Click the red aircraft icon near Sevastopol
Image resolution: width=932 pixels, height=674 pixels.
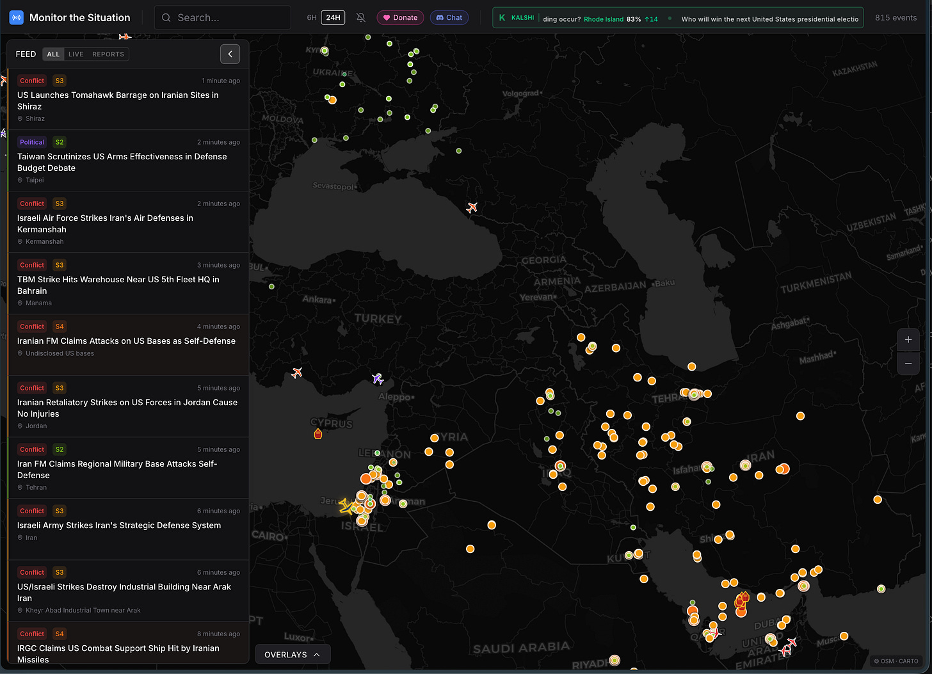coord(472,207)
